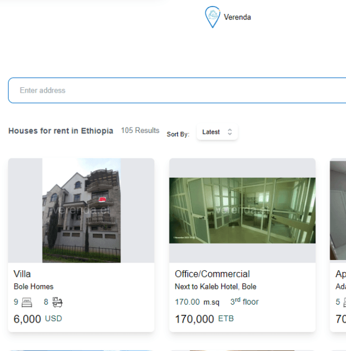Viewport: 346px width, 351px height.
Task: Click the 170,000 ETB price
Action: (x=204, y=319)
